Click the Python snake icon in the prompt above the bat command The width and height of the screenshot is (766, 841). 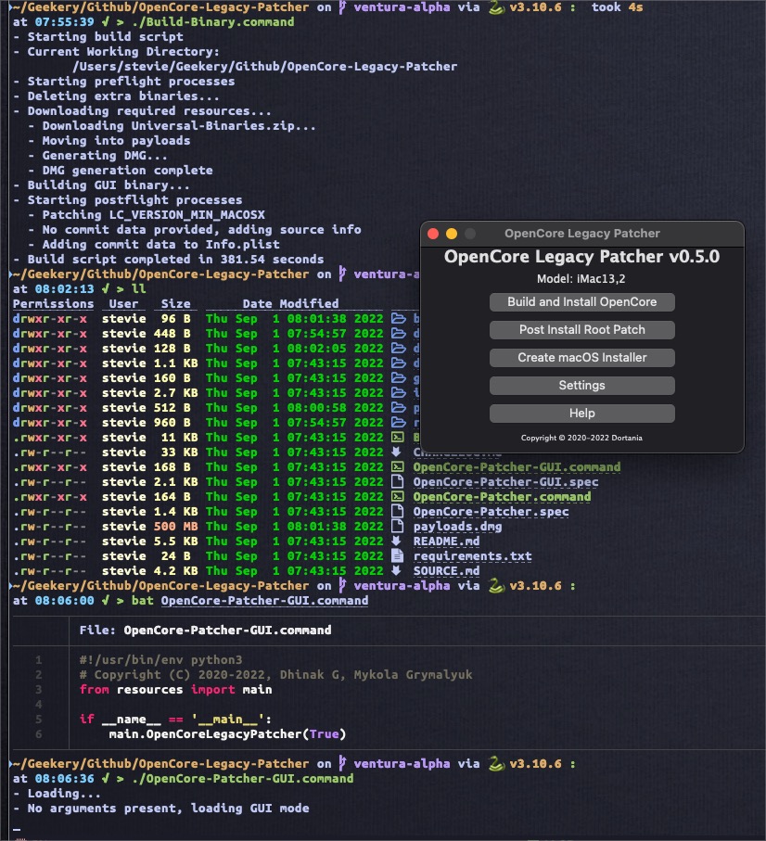point(496,586)
